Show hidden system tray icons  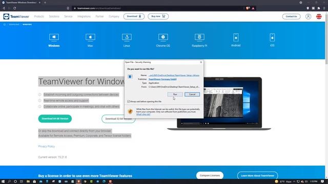pos(294,181)
